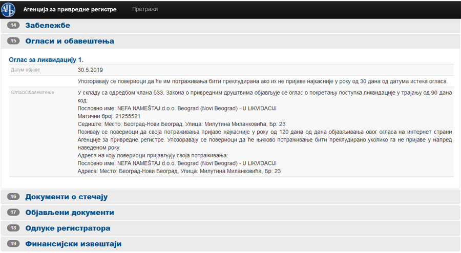The height and width of the screenshot is (253, 461).
Task: Expand the Објављени документи section
Action: pos(70,213)
